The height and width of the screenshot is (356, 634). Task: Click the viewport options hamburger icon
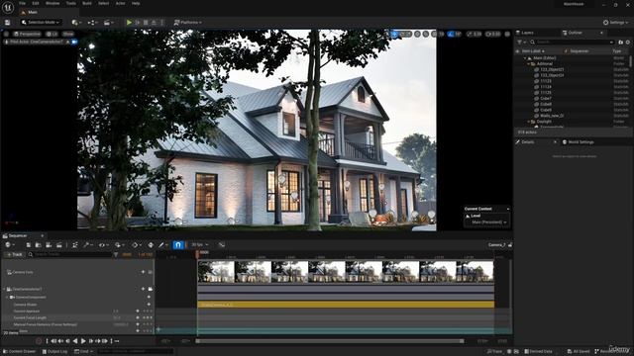coord(6,34)
